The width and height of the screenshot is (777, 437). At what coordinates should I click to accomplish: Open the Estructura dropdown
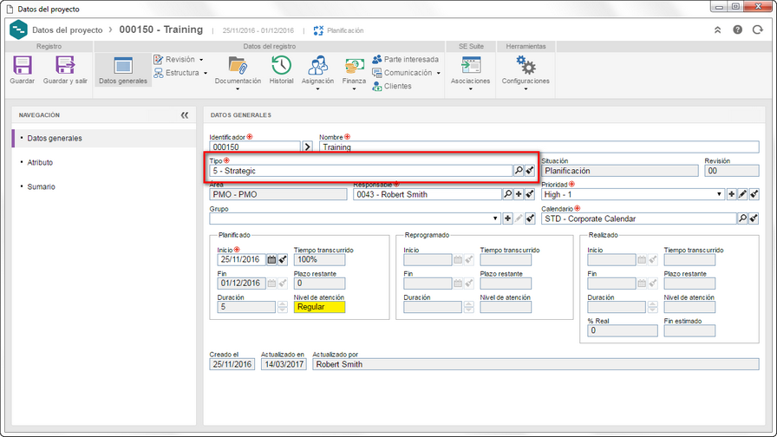point(181,73)
